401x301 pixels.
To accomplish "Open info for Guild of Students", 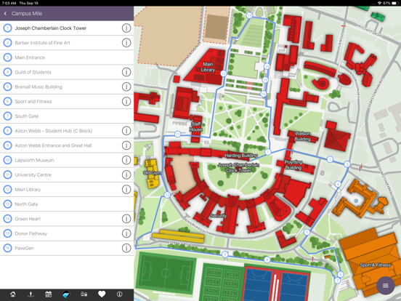I will 126,72.
